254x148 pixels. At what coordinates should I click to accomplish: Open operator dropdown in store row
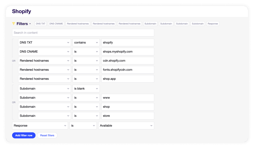click(x=86, y=116)
